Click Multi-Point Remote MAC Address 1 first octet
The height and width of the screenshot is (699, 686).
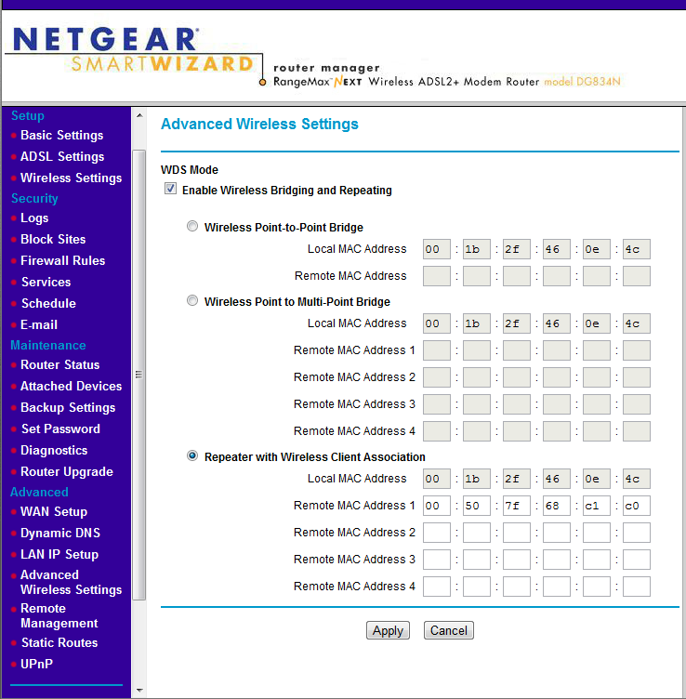click(436, 350)
